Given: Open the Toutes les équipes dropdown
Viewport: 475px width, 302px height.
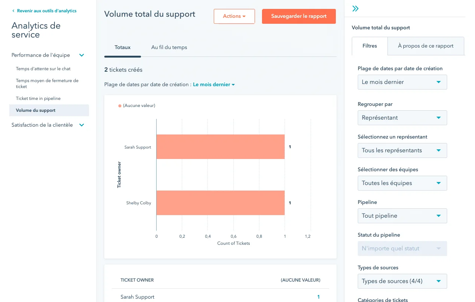Looking at the screenshot, I should click(402, 183).
